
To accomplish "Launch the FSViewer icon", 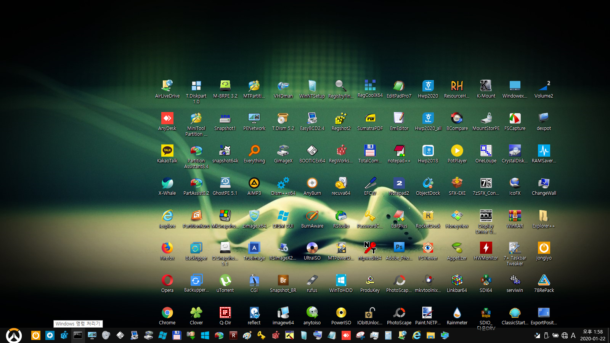I will pos(428,251).
